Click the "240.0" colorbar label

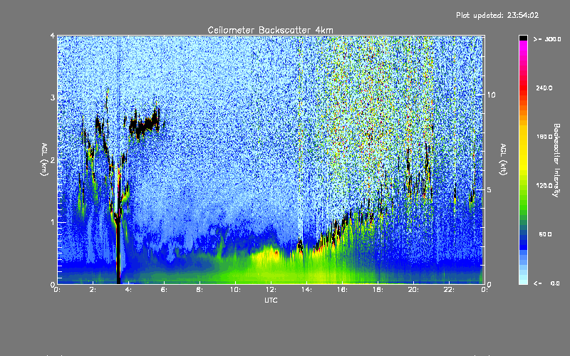point(544,88)
